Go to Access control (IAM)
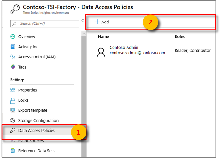This screenshot has width=221, height=158. [37, 57]
